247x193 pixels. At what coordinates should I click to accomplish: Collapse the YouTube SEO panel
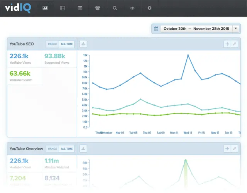point(234,44)
